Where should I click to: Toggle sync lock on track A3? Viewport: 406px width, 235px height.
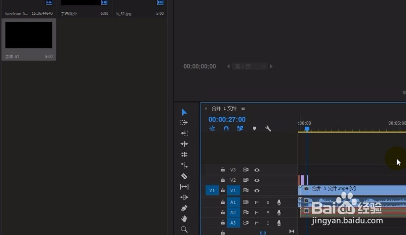[x=245, y=223]
